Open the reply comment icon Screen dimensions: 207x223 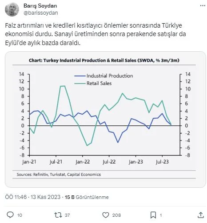(x=10, y=215)
